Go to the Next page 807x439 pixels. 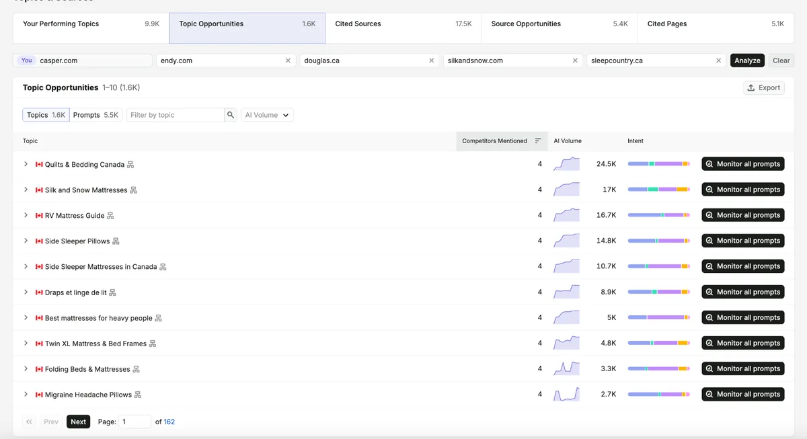(79, 422)
